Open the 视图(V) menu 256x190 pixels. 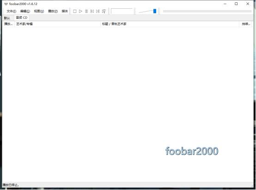click(39, 11)
